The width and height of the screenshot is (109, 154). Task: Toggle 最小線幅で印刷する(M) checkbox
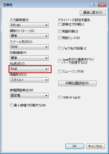11,105
